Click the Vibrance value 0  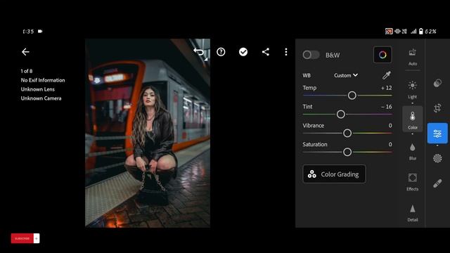(x=390, y=125)
